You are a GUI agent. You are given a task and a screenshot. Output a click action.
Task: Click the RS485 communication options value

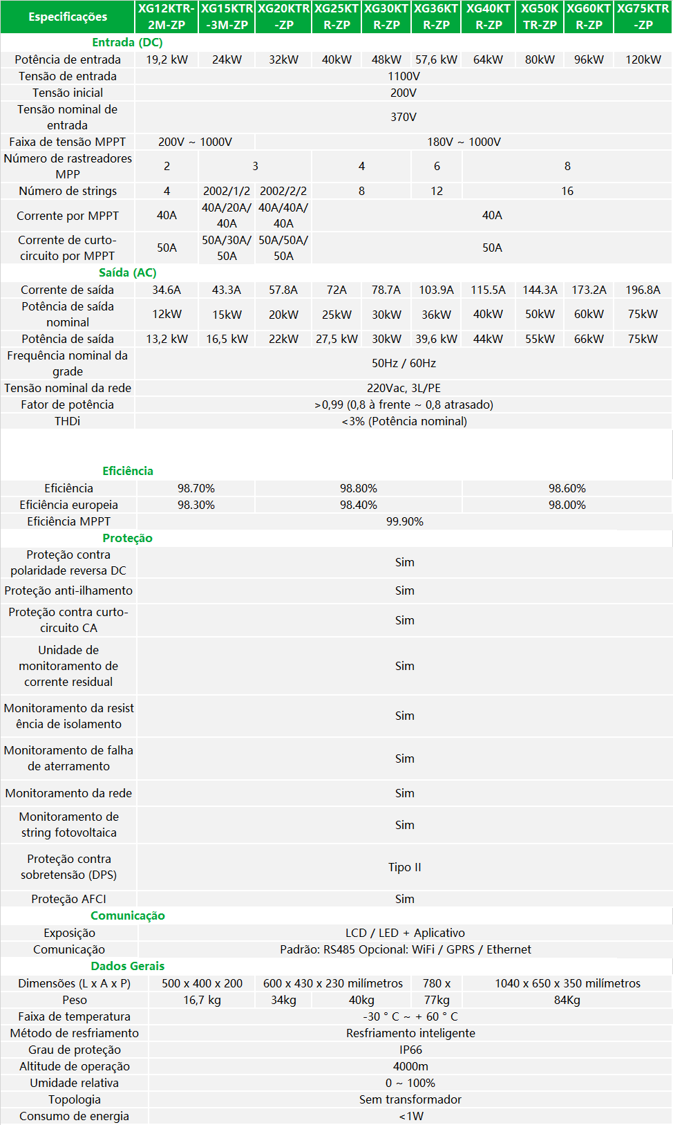[405, 949]
